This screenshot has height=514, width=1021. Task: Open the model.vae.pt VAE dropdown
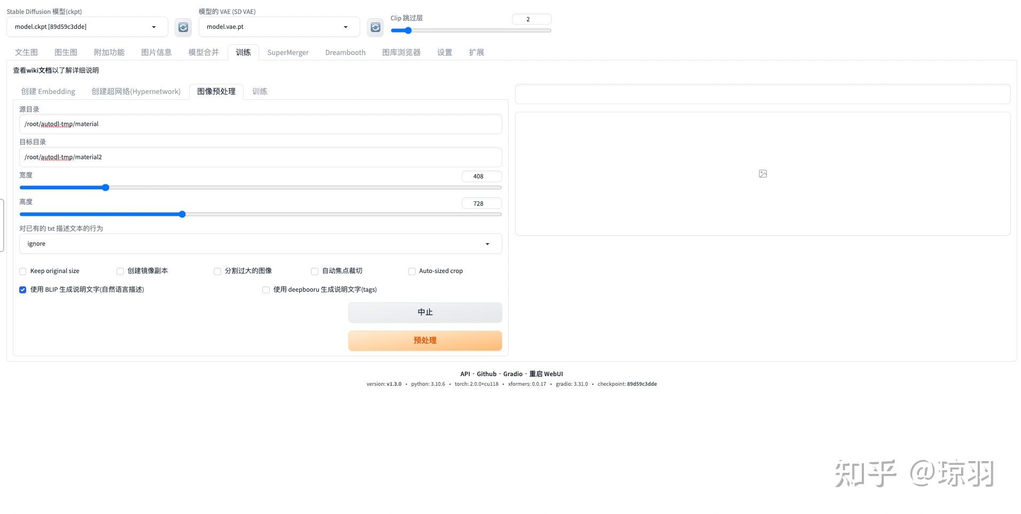pos(279,27)
